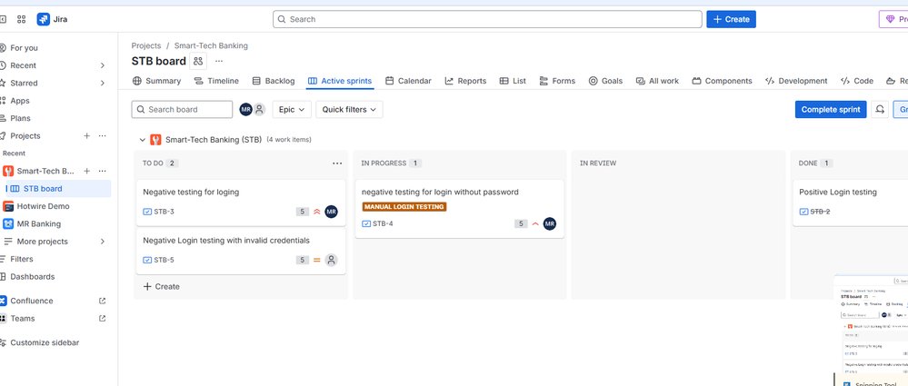Image resolution: width=908 pixels, height=386 pixels.
Task: Click the MANUAL LOGIN TESTING epic label
Action: tap(404, 206)
